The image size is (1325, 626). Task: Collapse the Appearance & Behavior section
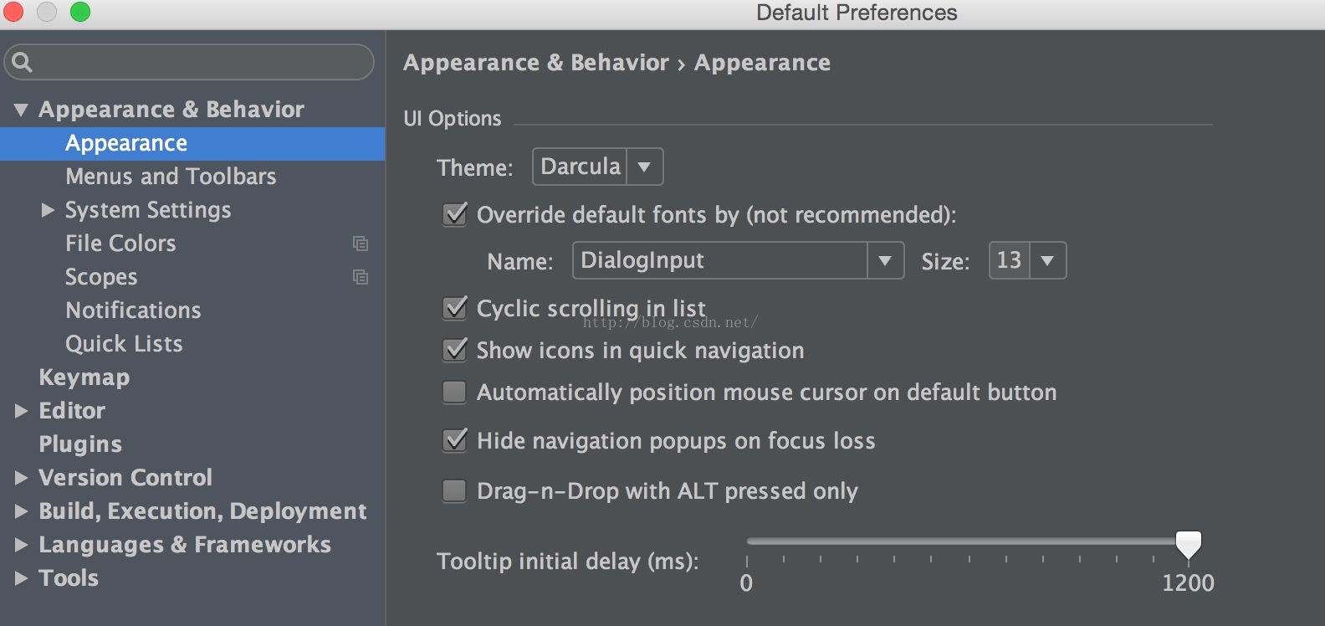pyautogui.click(x=21, y=110)
